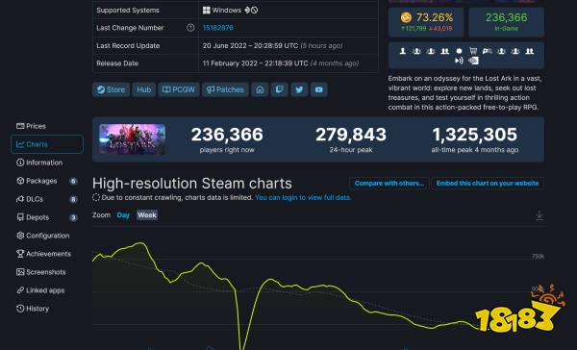The height and width of the screenshot is (350, 577).
Task: Open the YouTube icon button
Action: click(x=318, y=89)
